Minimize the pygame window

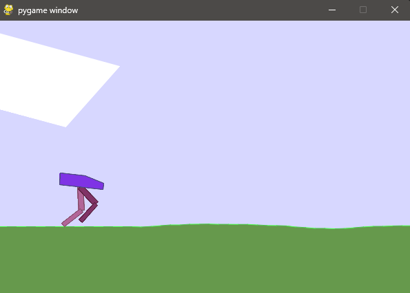332,10
